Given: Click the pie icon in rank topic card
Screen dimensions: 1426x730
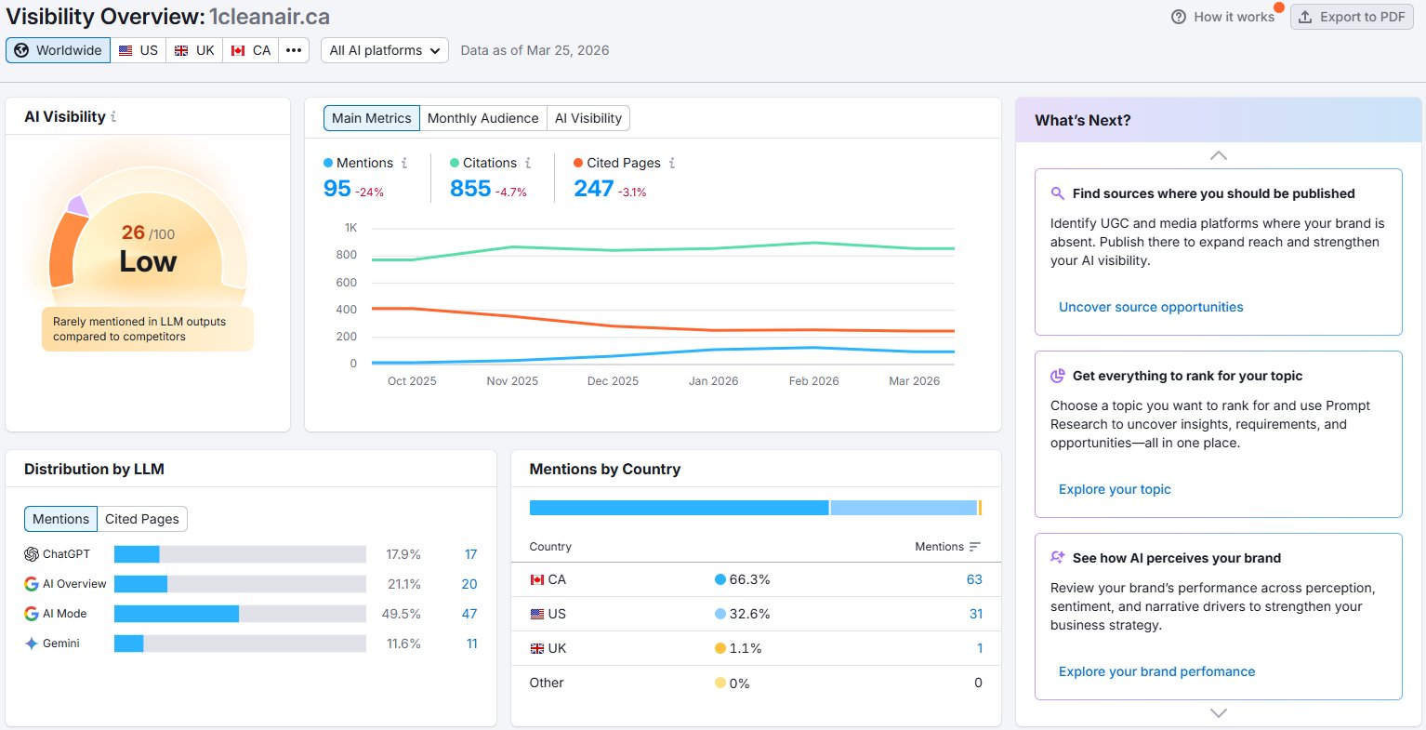Looking at the screenshot, I should (x=1057, y=376).
